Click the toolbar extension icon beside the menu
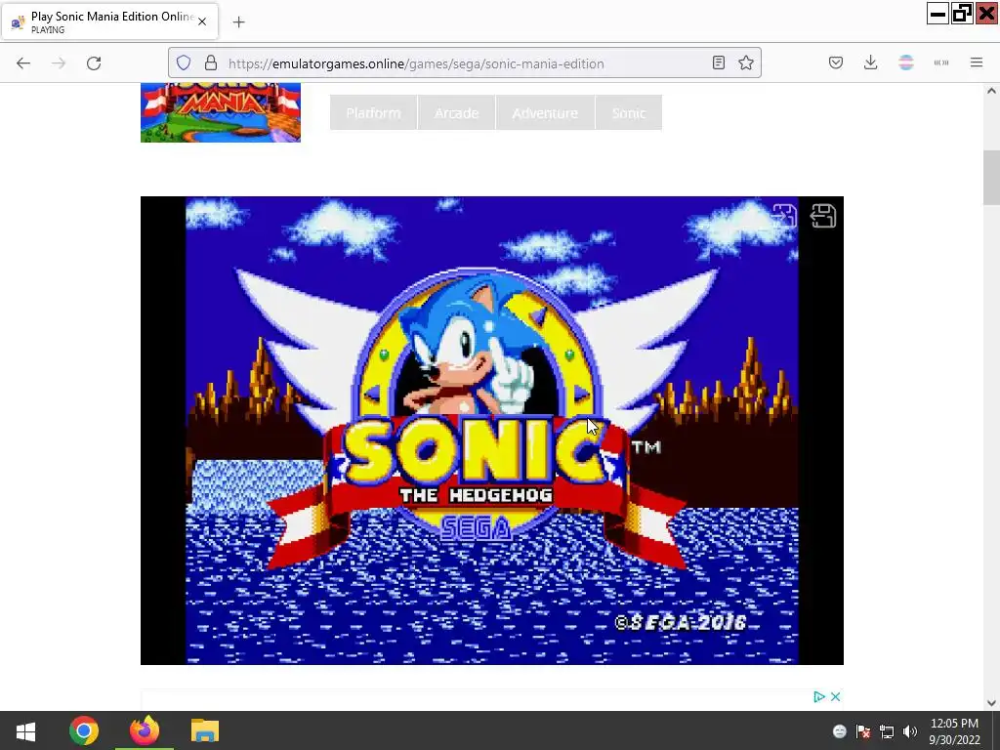Viewport: 1000px width, 750px height. [941, 62]
